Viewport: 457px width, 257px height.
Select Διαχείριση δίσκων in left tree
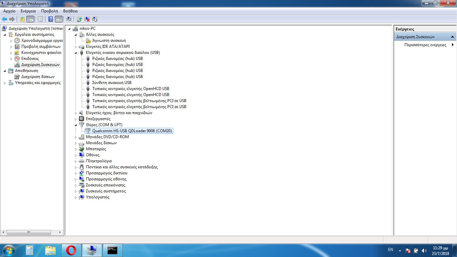tap(38, 77)
